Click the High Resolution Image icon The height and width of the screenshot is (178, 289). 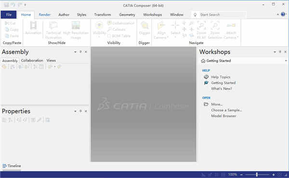pyautogui.click(x=76, y=26)
